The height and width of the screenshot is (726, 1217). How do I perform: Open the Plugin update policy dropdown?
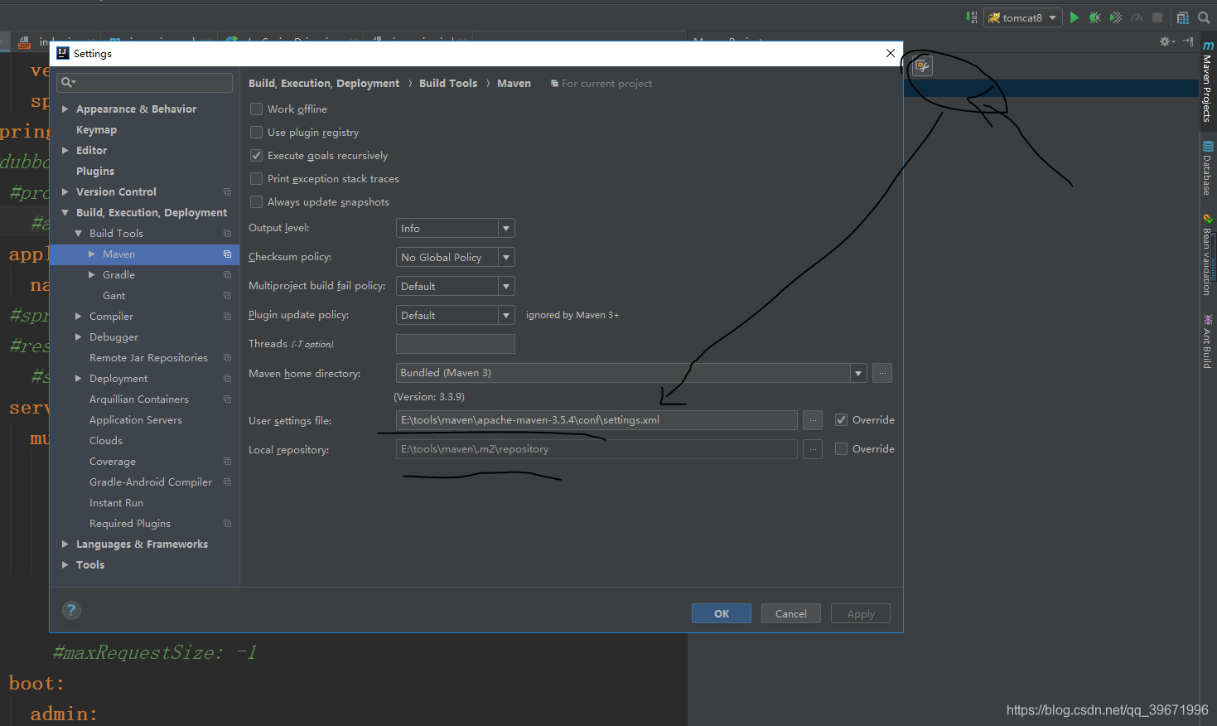click(x=455, y=315)
